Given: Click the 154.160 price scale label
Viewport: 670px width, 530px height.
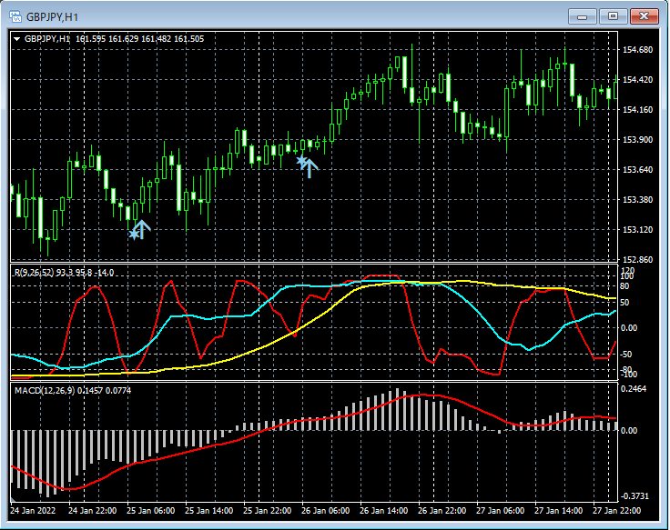Looking at the screenshot, I should coord(637,109).
